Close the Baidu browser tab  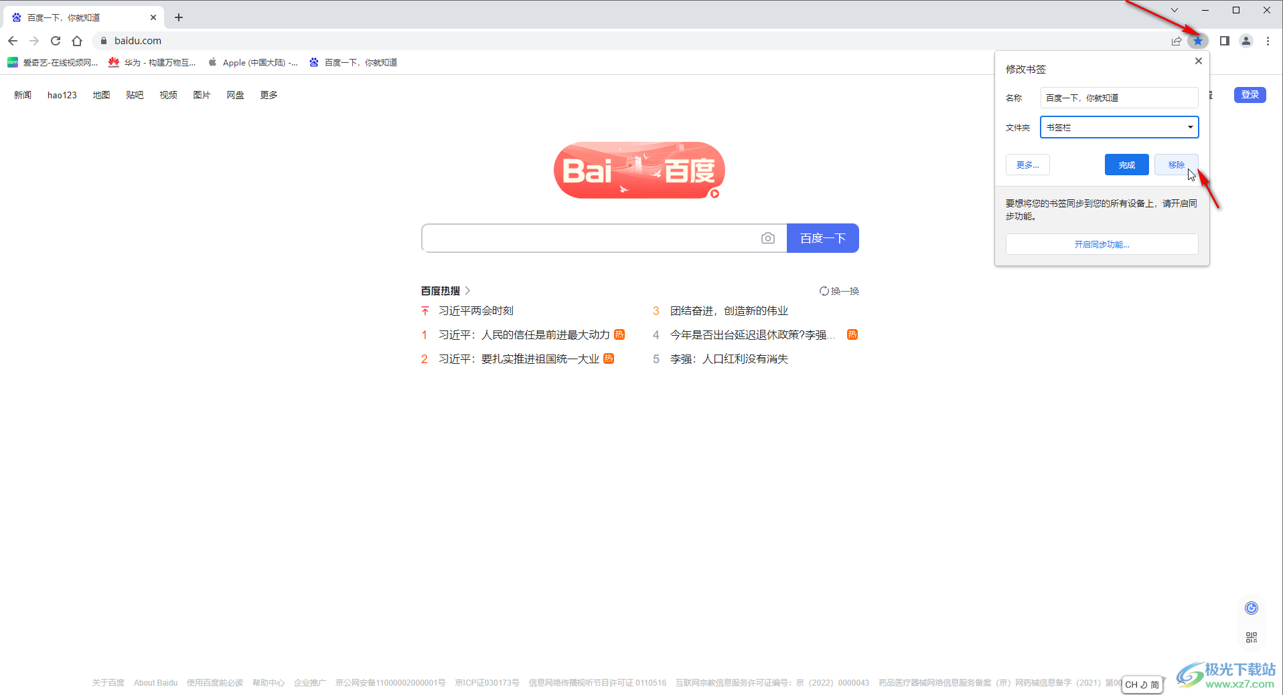[x=153, y=17]
